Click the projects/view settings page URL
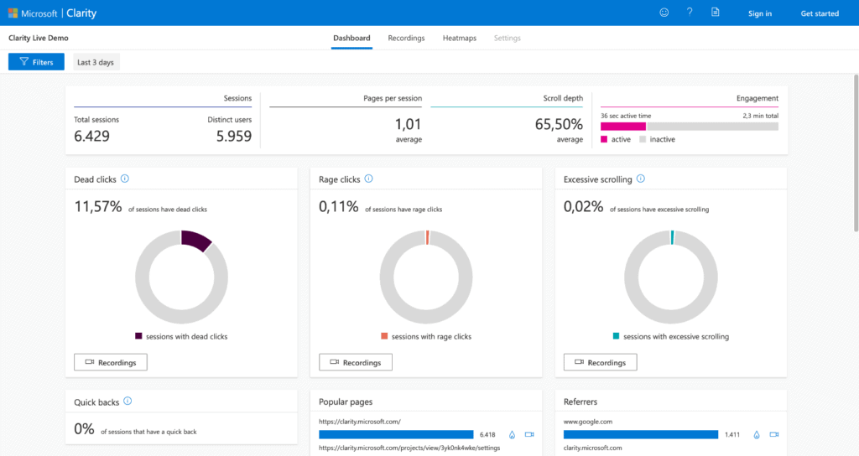 coord(409,448)
